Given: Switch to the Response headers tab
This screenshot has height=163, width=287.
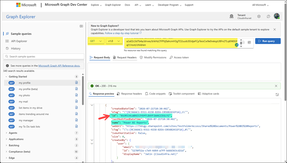Looking at the screenshot, I should pyautogui.click(x=129, y=94).
